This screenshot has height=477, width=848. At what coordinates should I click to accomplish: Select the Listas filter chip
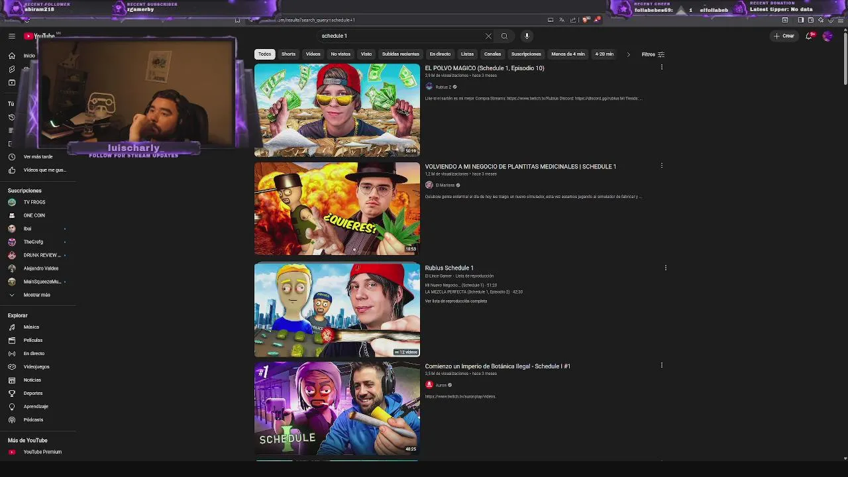pyautogui.click(x=467, y=54)
